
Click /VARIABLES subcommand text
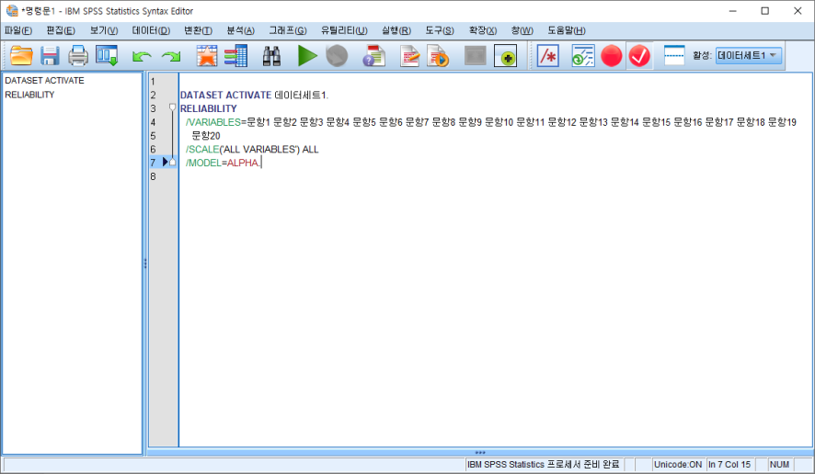(213, 122)
